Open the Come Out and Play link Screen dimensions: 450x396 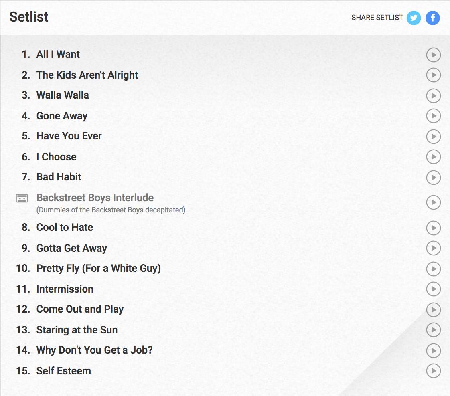(x=80, y=309)
